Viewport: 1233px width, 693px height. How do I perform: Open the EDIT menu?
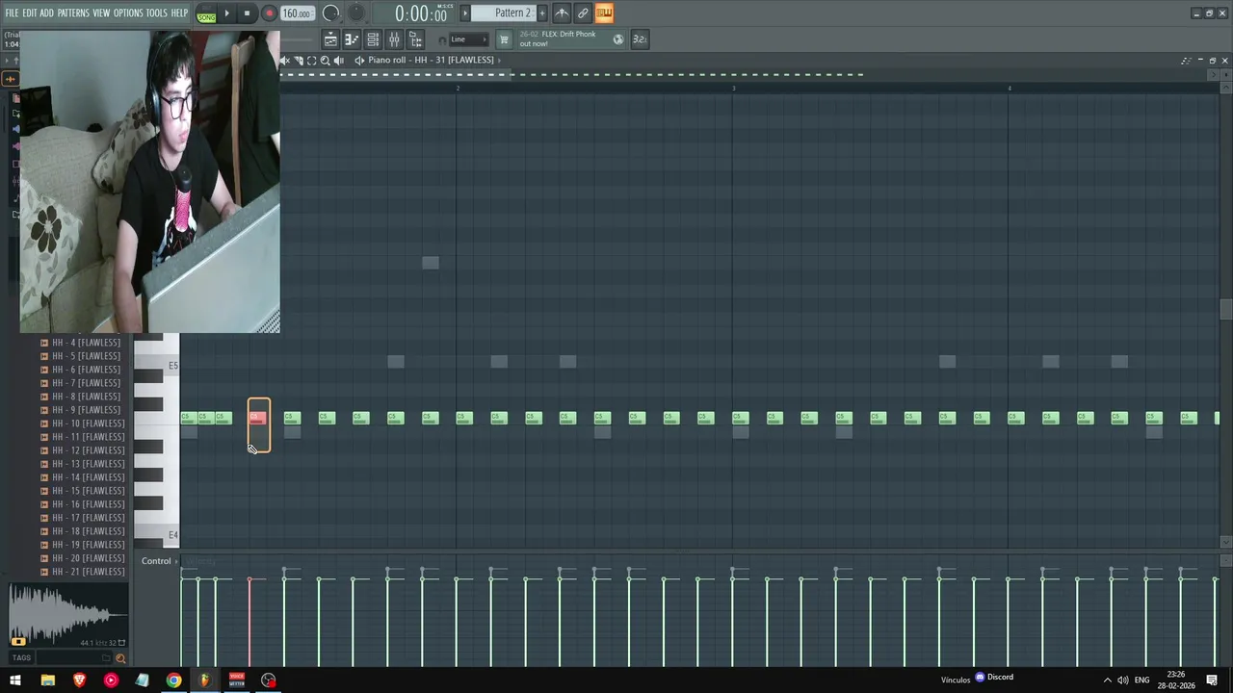[30, 13]
